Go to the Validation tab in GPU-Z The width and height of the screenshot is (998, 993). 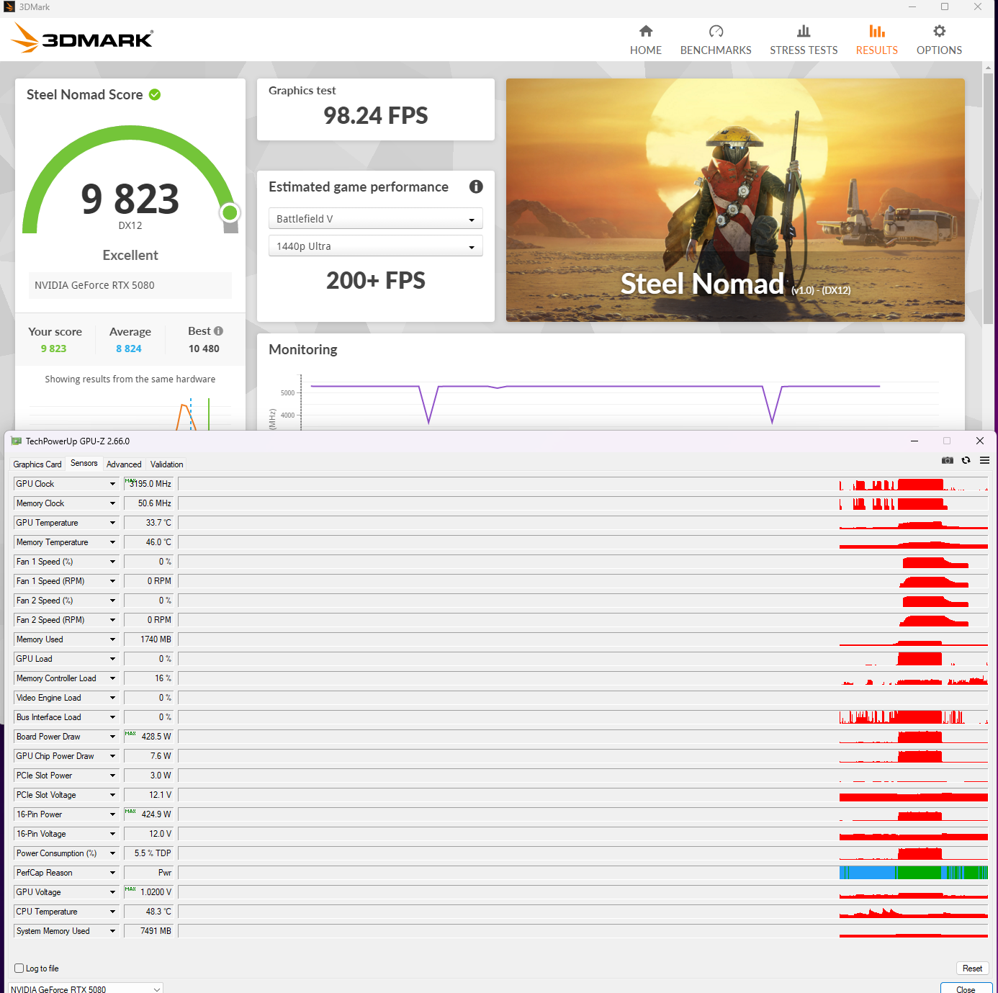point(167,464)
